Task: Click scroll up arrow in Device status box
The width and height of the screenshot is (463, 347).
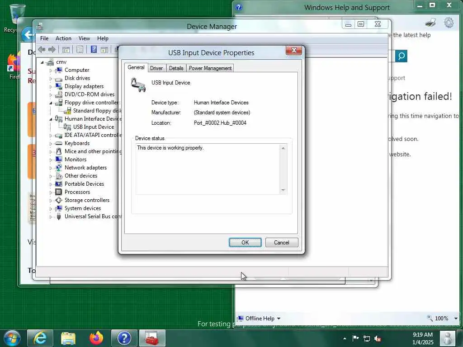Action: 283,148
